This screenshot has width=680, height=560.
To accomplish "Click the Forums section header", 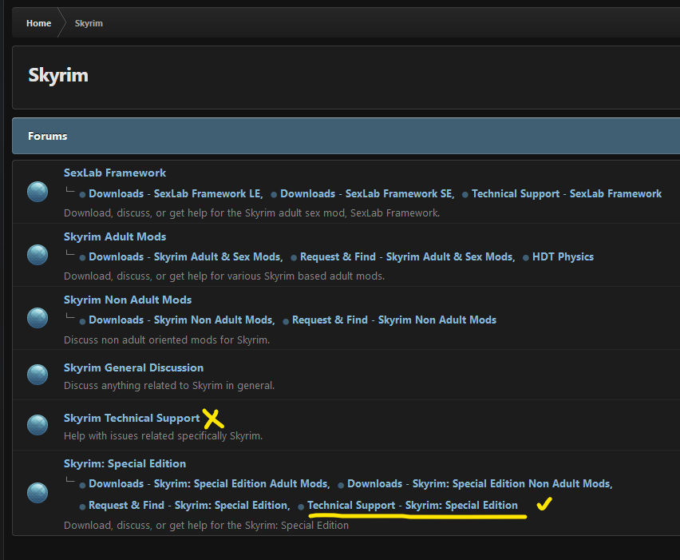I will click(x=346, y=136).
